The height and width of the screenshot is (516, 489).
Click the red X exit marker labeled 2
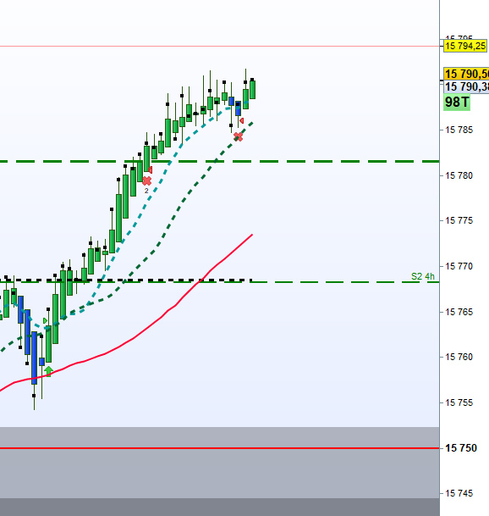147,181
